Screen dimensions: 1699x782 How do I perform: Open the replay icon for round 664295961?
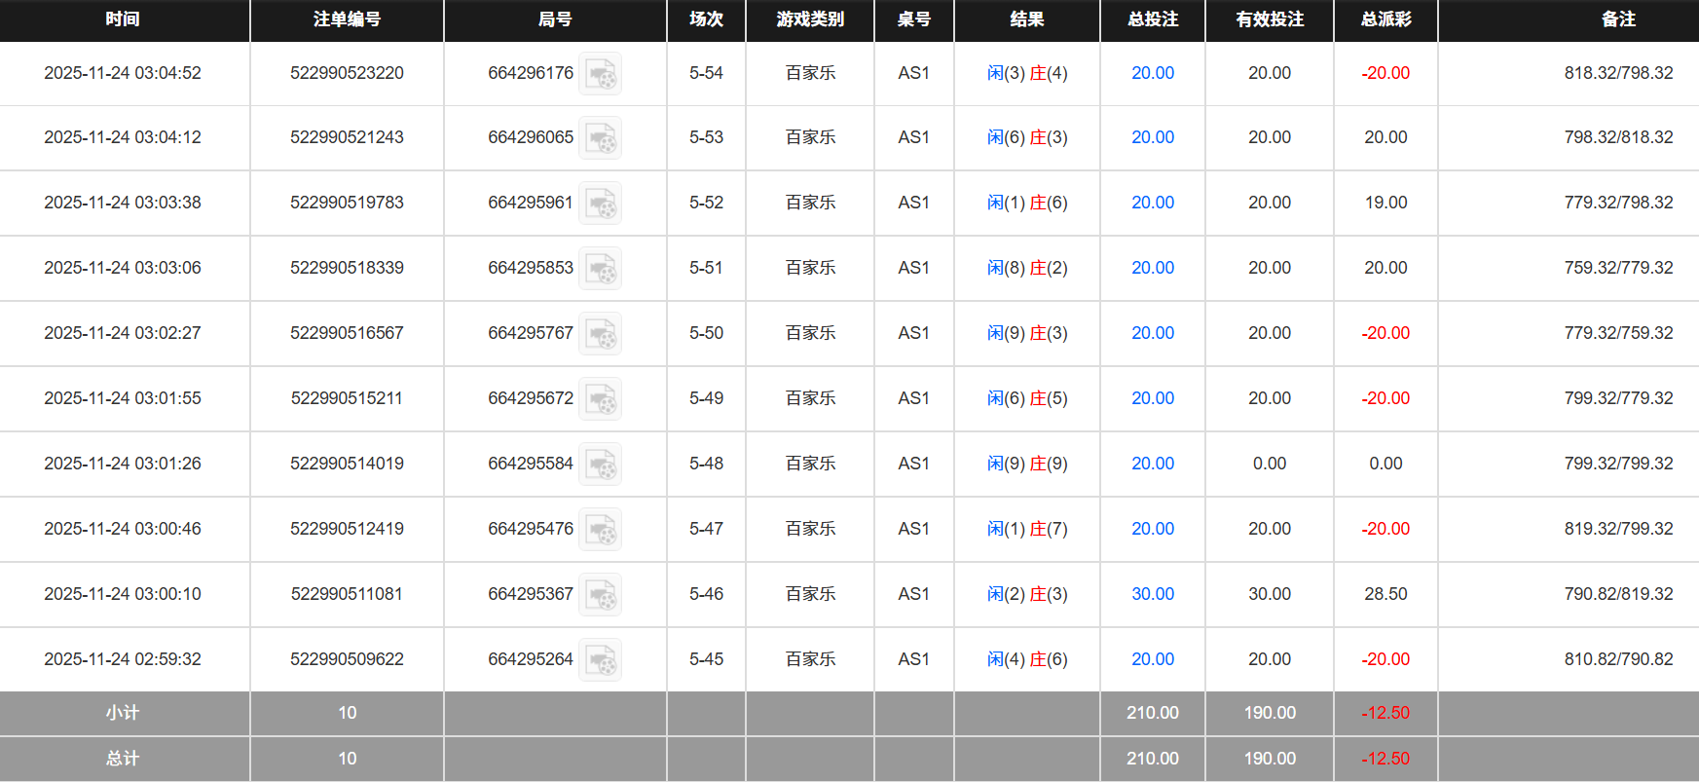(x=600, y=204)
